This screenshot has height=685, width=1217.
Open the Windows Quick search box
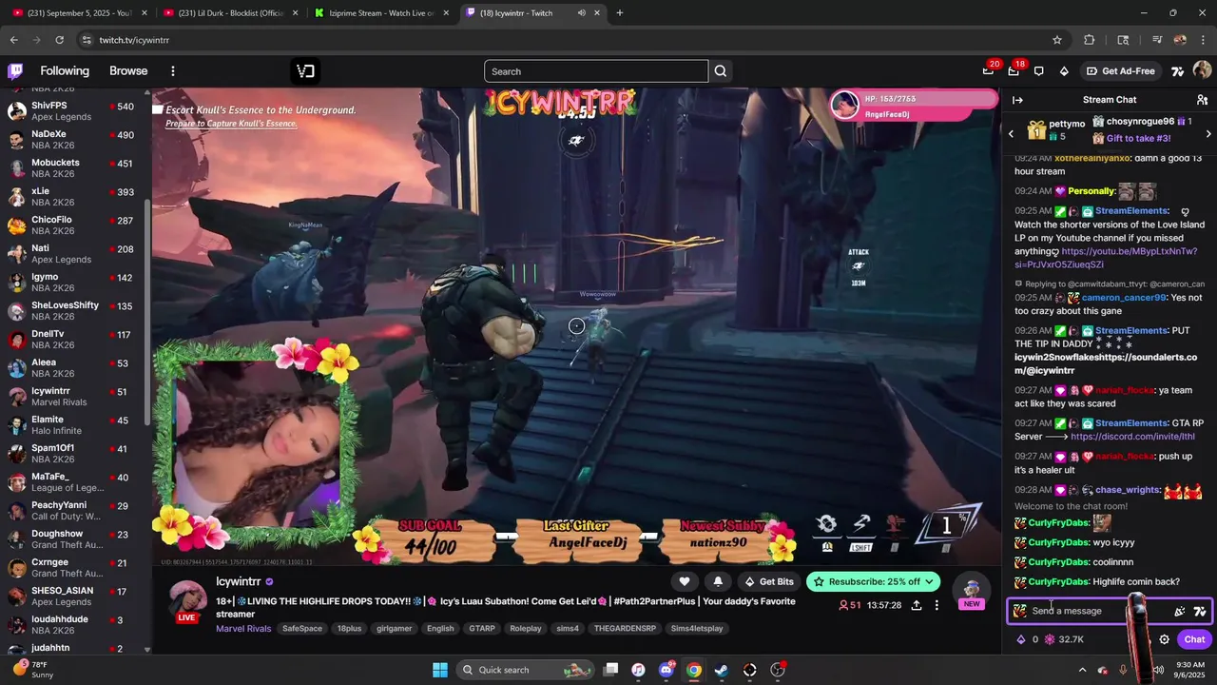click(x=526, y=670)
